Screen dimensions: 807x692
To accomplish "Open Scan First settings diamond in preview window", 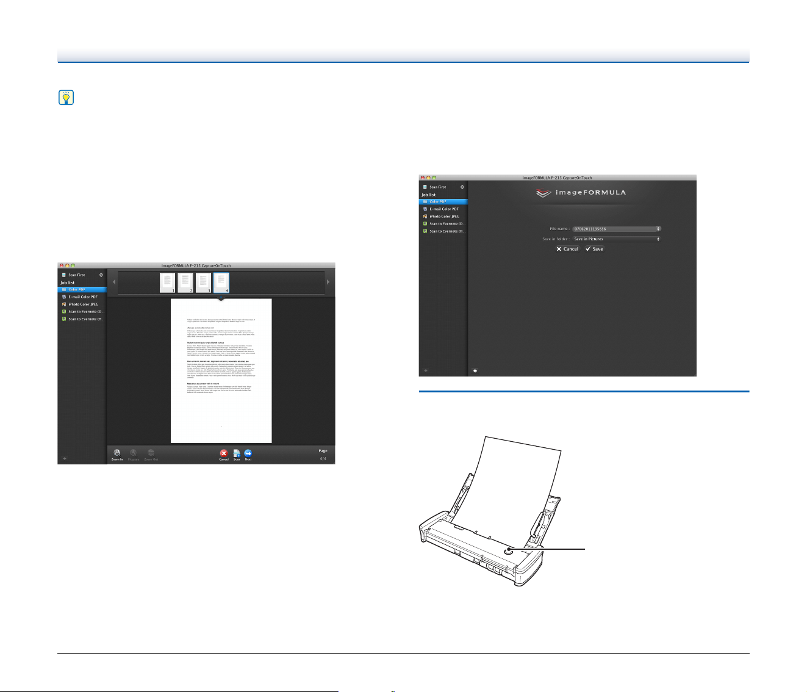I will click(101, 275).
